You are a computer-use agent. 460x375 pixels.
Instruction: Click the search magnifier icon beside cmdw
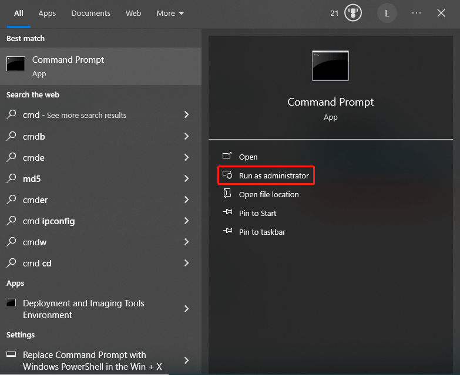(11, 242)
